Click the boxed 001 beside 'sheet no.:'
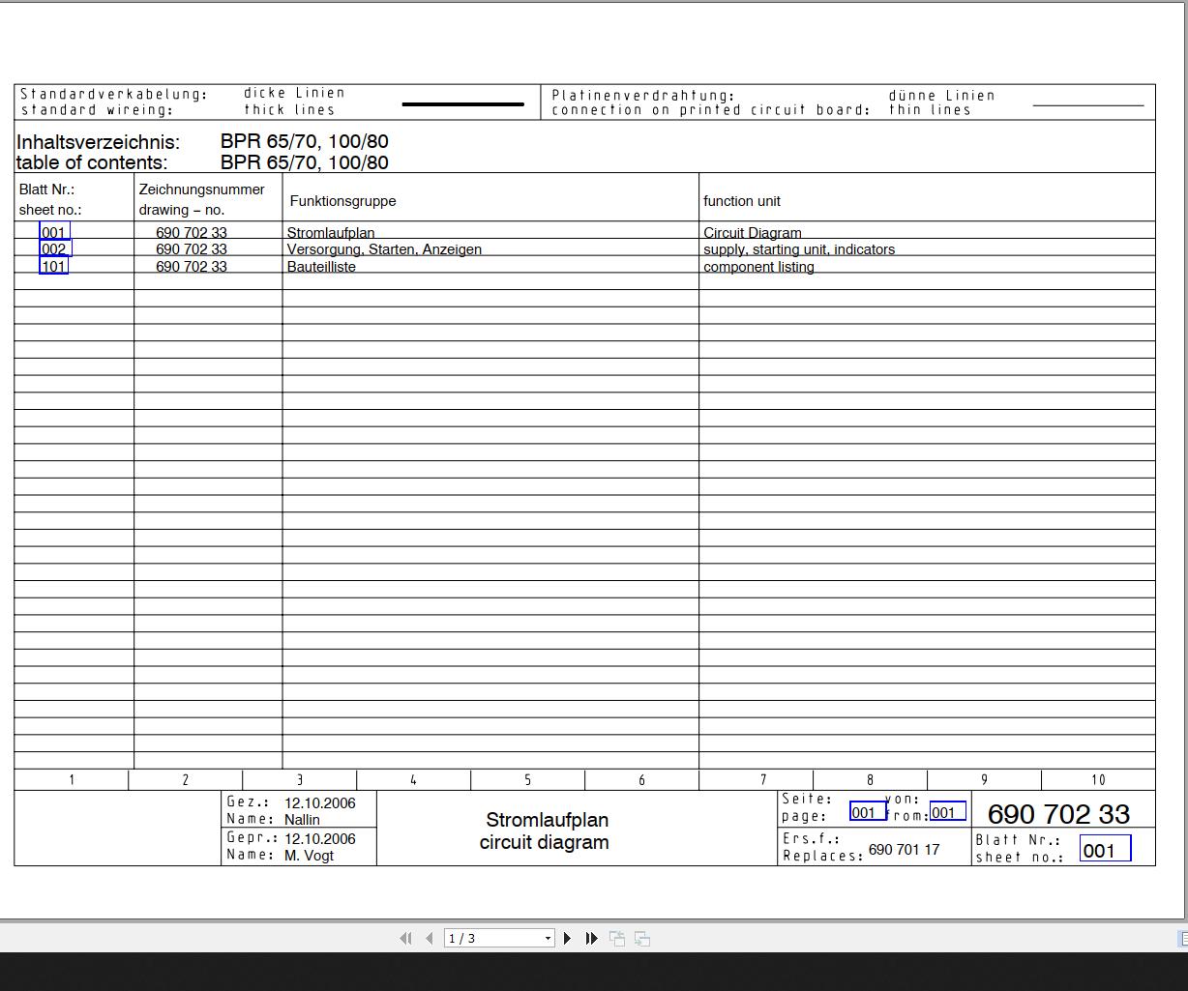1188x991 pixels. pyautogui.click(x=1104, y=850)
